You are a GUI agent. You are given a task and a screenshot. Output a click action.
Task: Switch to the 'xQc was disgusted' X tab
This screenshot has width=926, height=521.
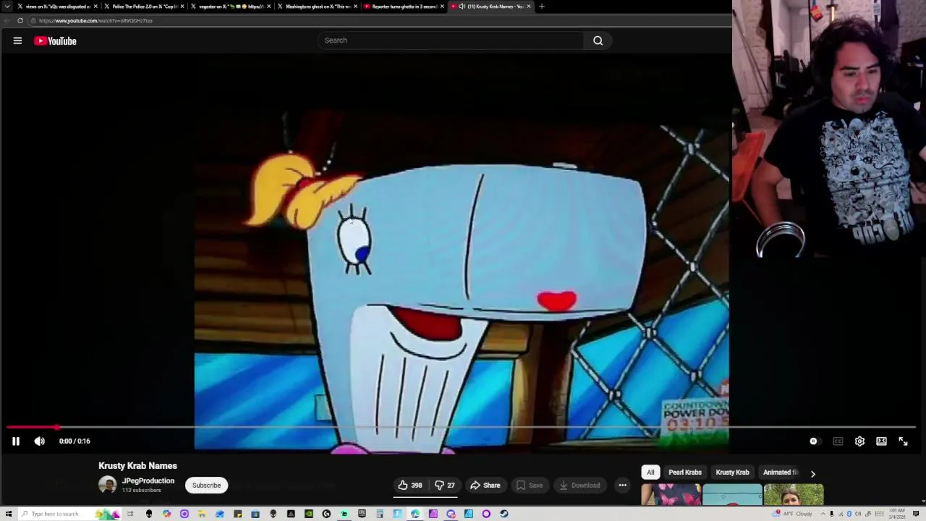[x=56, y=7]
